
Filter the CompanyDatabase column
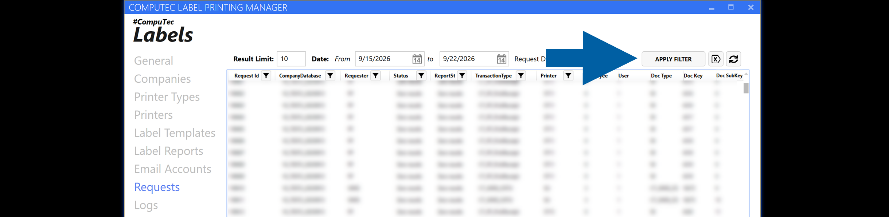click(x=330, y=76)
